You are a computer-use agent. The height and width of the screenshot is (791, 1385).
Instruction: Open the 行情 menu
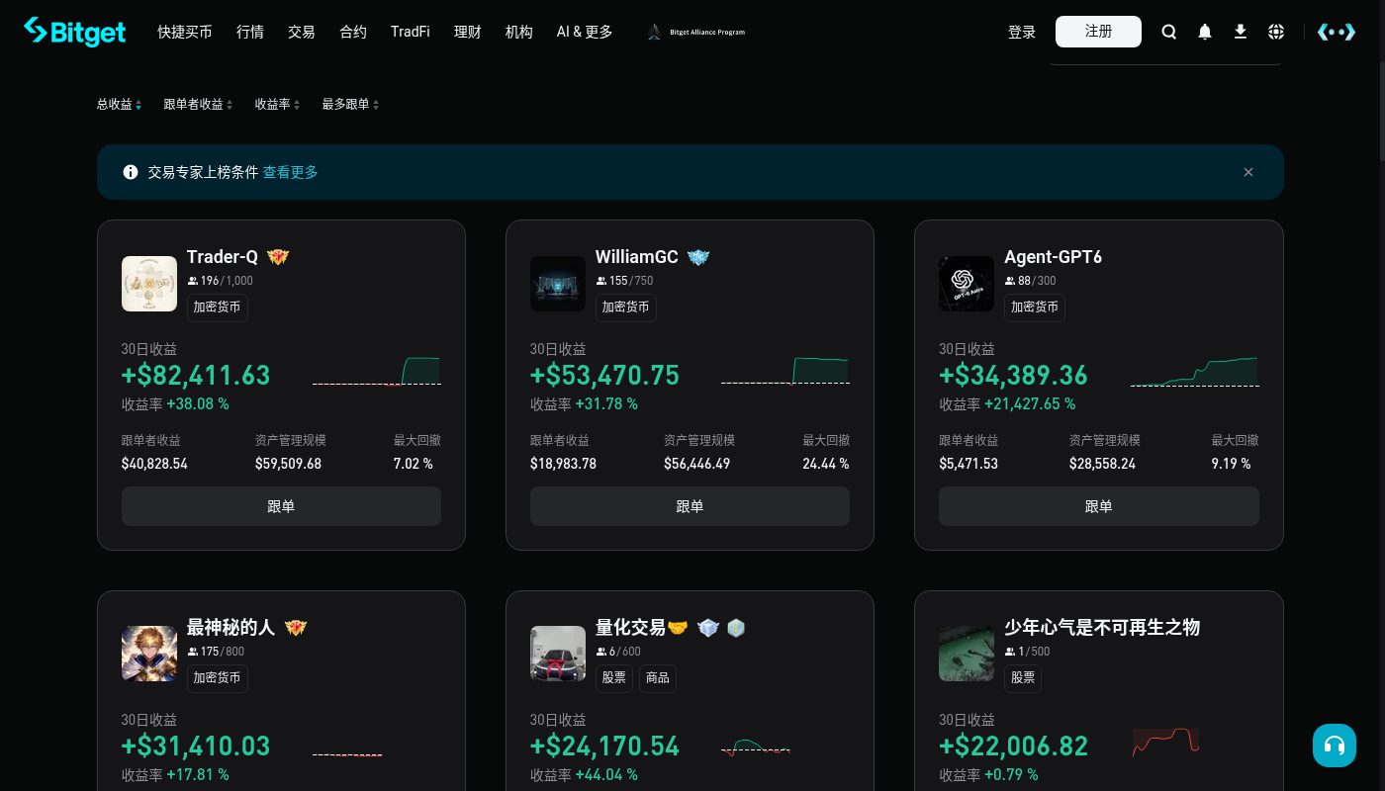pyautogui.click(x=250, y=32)
